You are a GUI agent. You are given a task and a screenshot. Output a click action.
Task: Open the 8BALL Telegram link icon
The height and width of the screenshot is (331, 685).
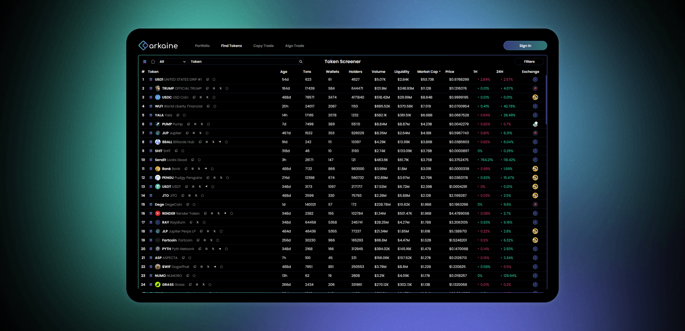[x=220, y=142]
